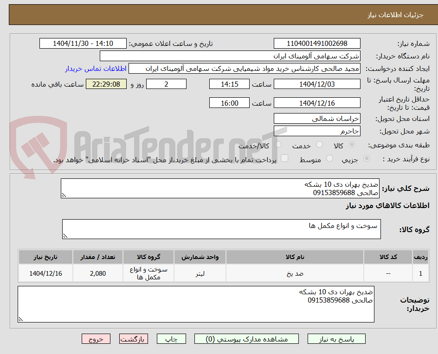Click the لیتر unit cell

coord(200,273)
